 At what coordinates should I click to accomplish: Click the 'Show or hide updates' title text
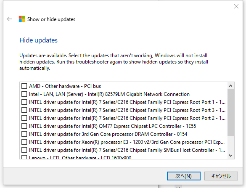tap(51, 19)
